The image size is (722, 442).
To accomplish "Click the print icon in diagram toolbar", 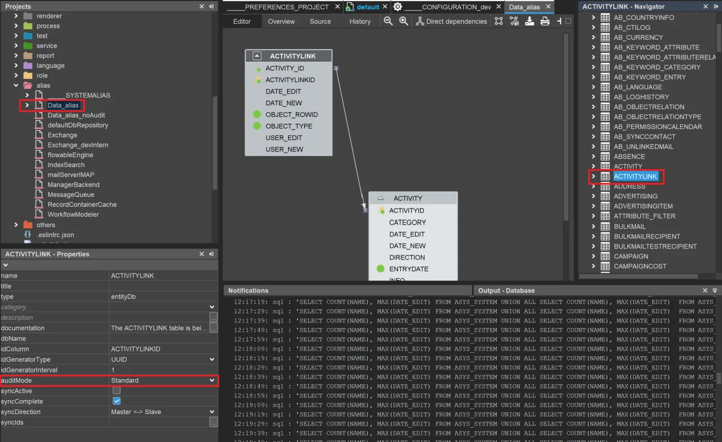I will tap(545, 21).
